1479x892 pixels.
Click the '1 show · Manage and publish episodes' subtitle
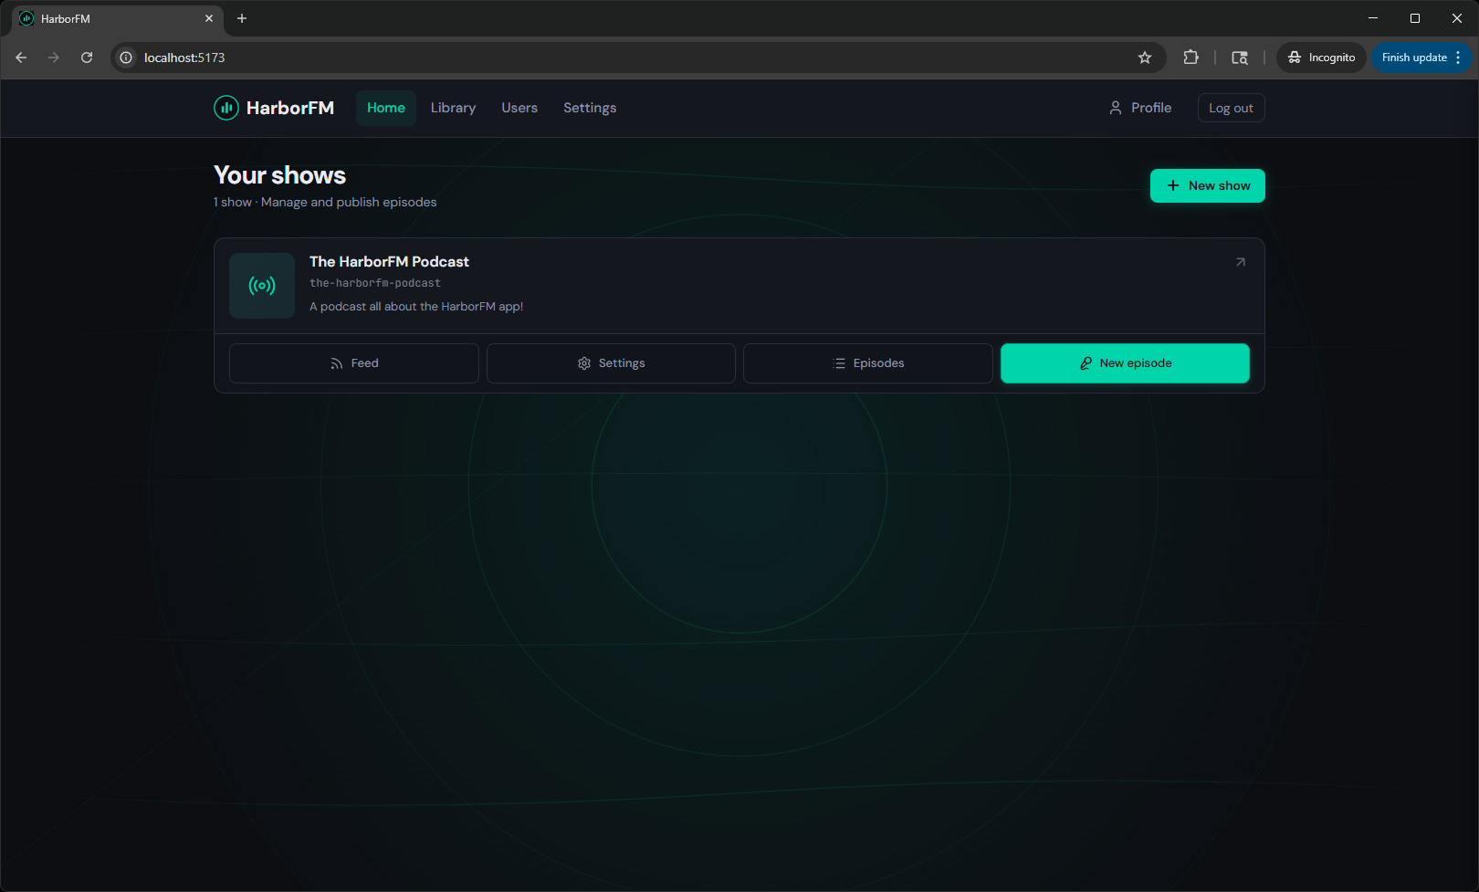(x=325, y=203)
